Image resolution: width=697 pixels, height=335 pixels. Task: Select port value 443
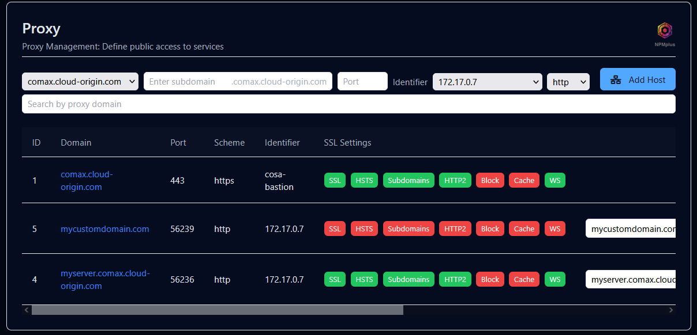click(177, 180)
